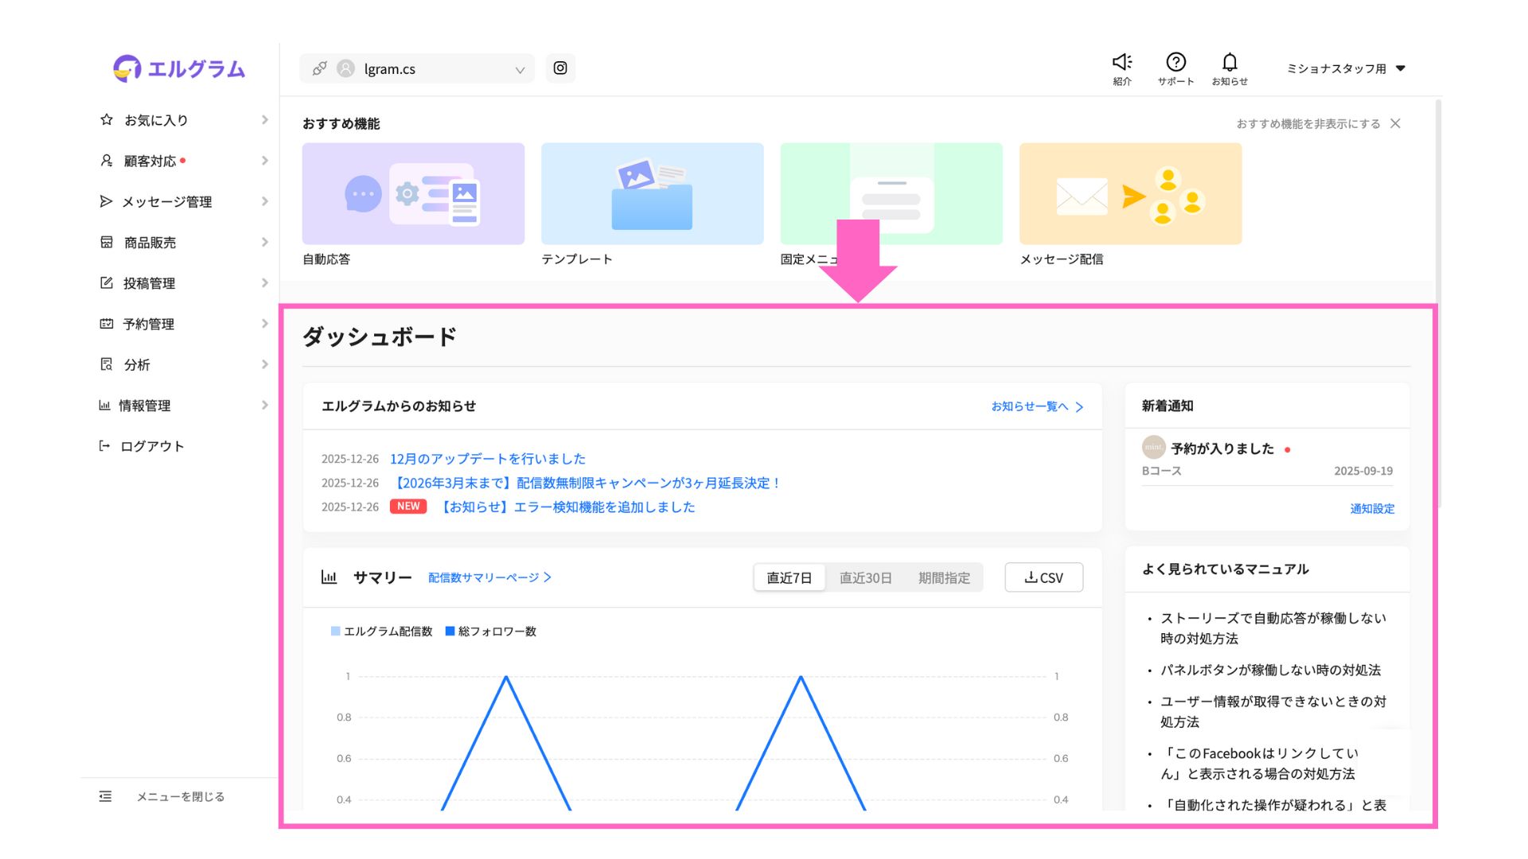
Task: Open the お知らせ bell notifications
Action: click(x=1230, y=62)
